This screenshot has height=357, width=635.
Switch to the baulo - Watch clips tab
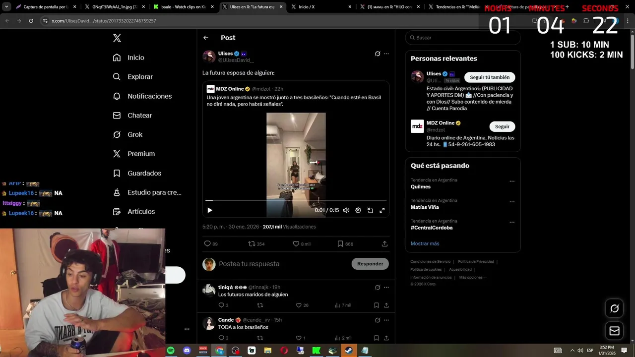(183, 7)
